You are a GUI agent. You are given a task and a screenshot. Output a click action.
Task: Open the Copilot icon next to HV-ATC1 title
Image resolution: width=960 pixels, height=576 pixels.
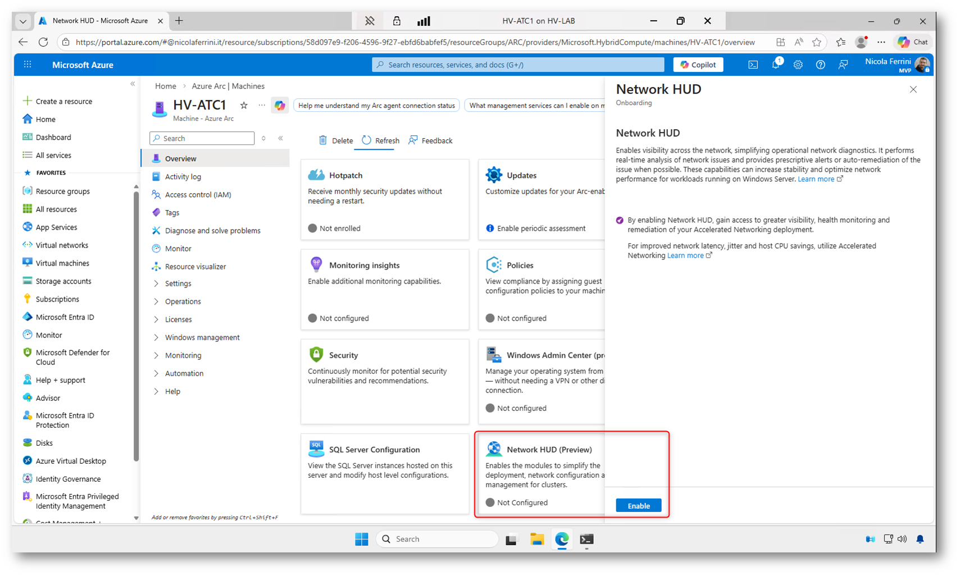click(x=280, y=106)
